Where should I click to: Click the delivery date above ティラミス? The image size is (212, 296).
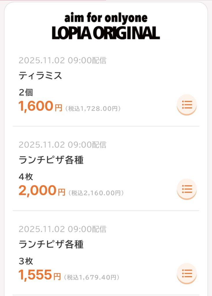63,60
